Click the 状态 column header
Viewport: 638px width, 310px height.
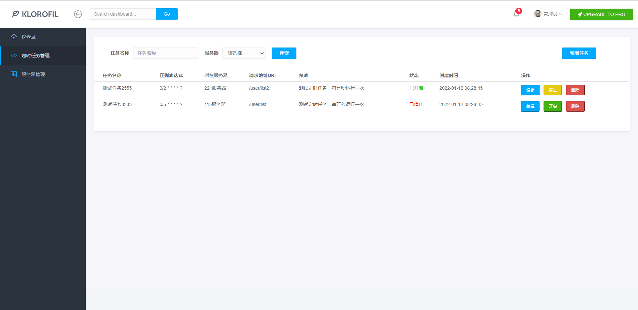click(x=414, y=75)
